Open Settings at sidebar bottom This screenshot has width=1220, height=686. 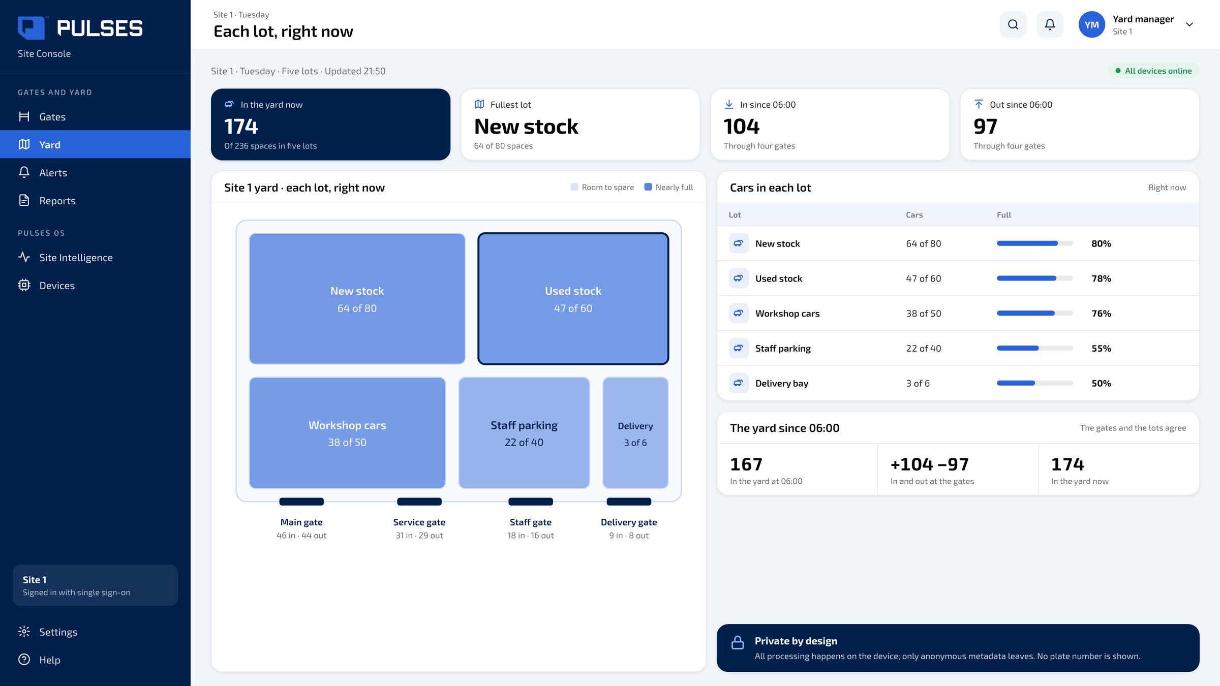coord(95,632)
